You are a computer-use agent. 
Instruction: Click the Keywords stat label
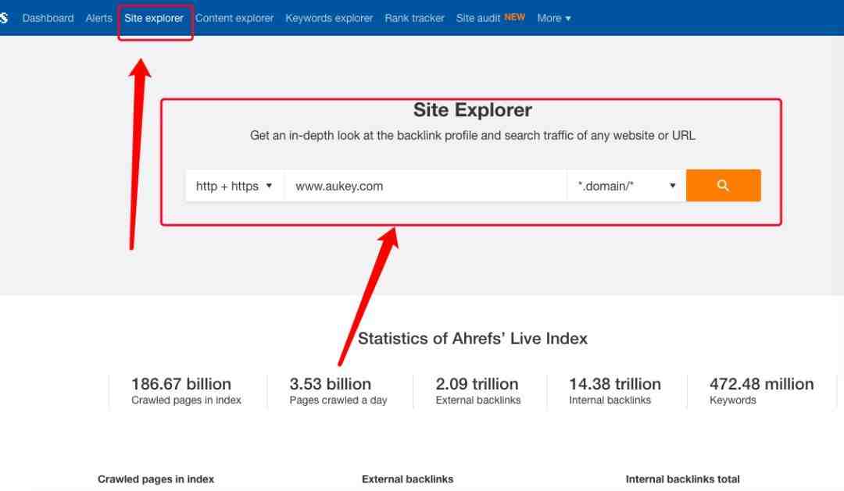[x=732, y=400]
